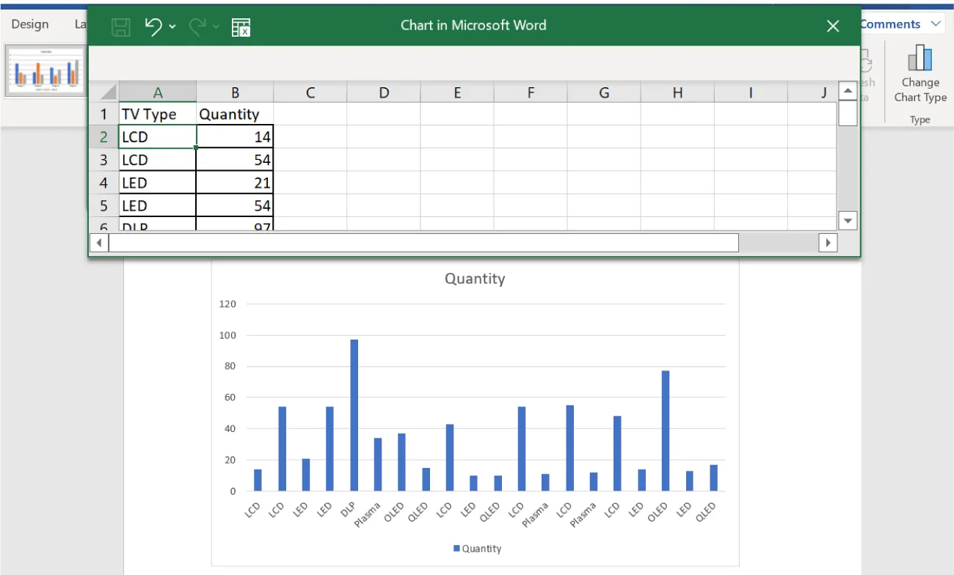Select the column A header in the data sheet
954x575 pixels.
coord(156,92)
